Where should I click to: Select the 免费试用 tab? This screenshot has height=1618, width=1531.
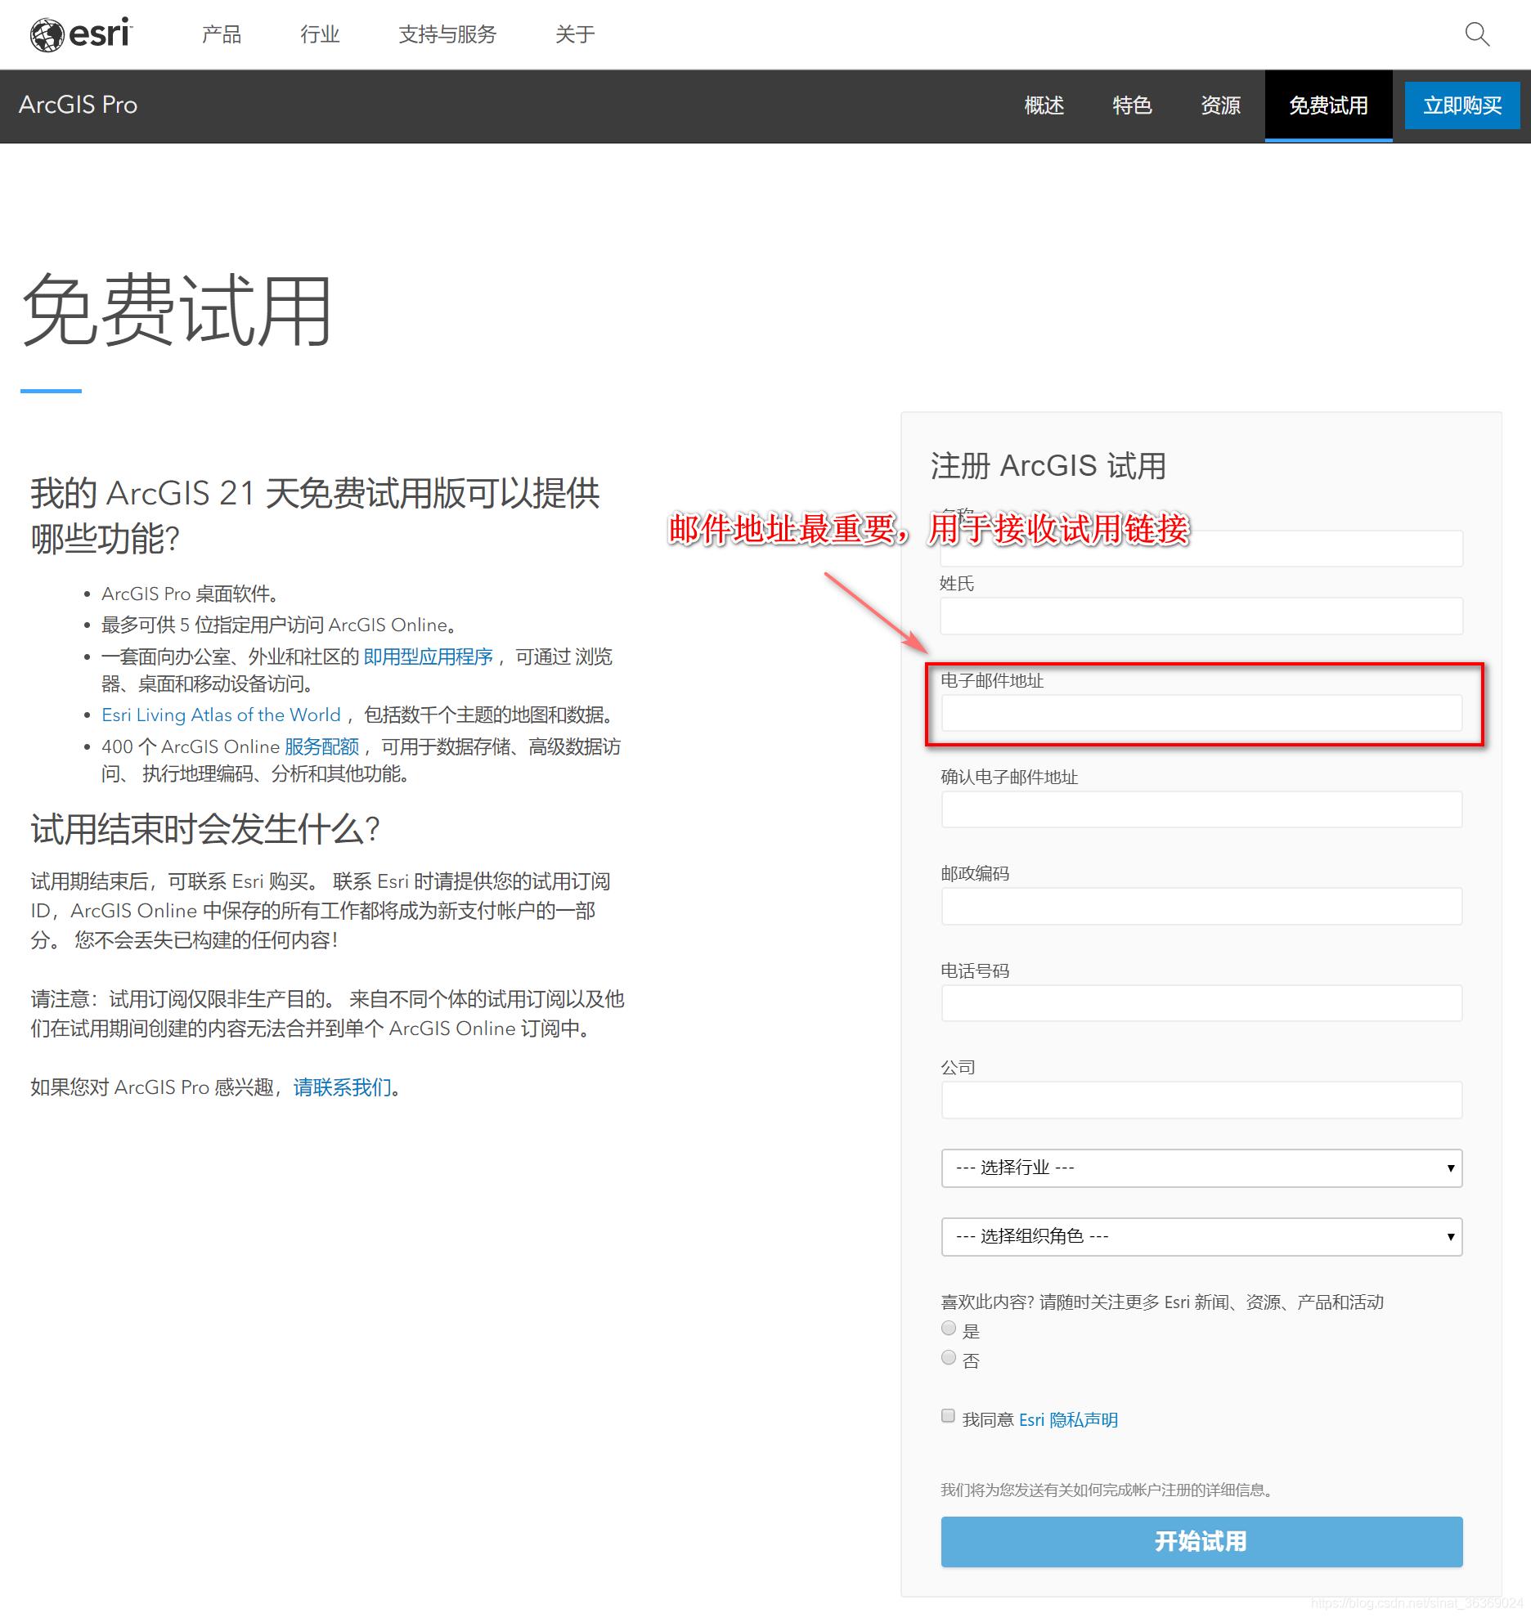coord(1328,105)
